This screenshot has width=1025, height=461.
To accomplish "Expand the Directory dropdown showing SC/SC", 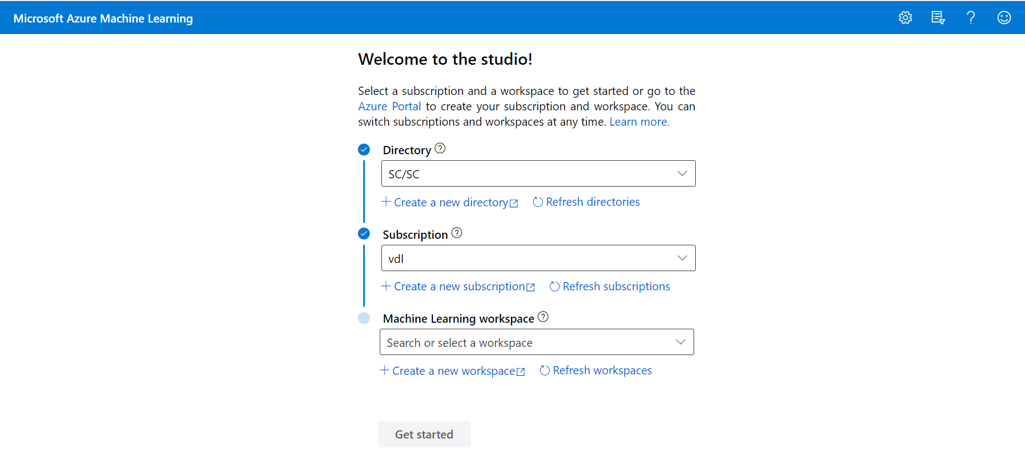I will click(538, 173).
